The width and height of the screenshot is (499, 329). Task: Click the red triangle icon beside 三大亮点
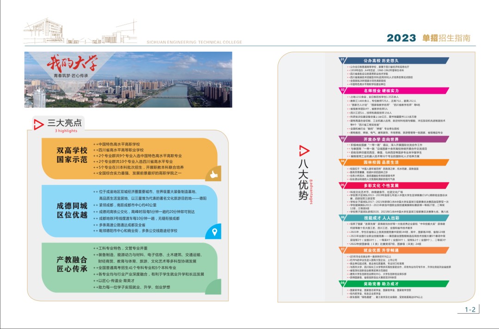point(38,124)
